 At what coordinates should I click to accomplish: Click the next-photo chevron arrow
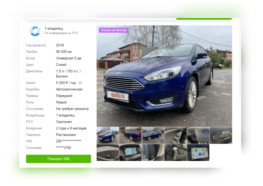coord(223,80)
